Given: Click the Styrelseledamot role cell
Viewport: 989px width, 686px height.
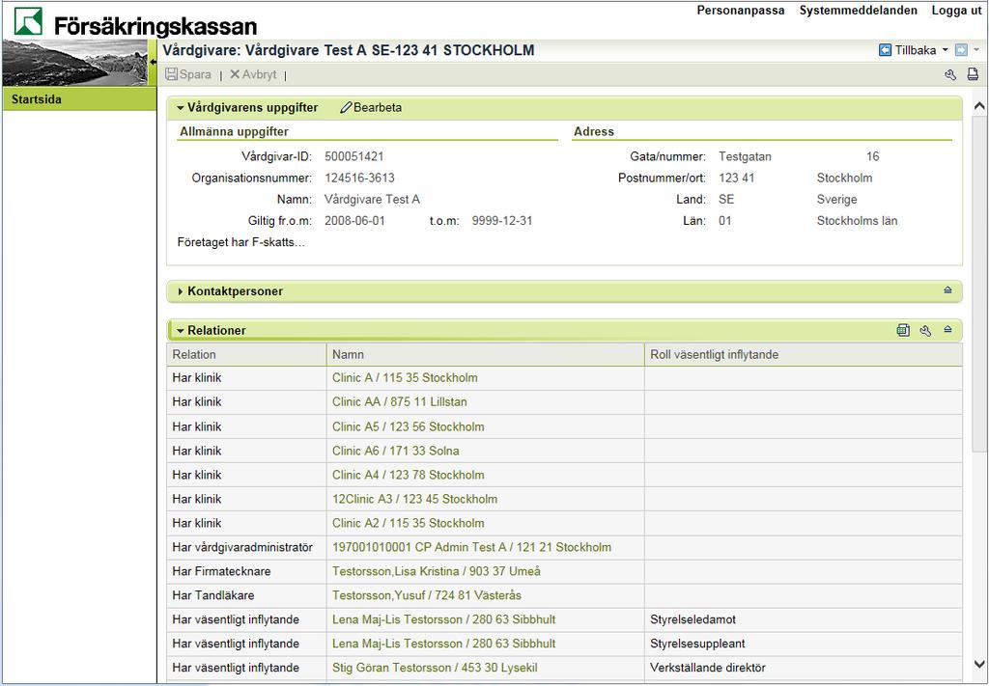Looking at the screenshot, I should tap(804, 619).
